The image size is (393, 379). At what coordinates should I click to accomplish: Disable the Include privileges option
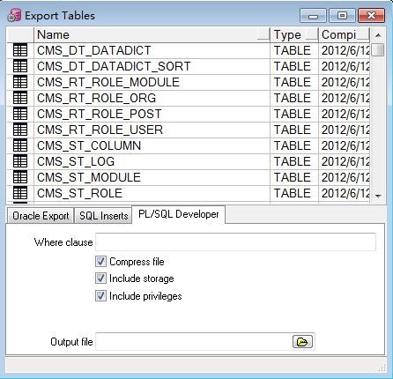(100, 295)
